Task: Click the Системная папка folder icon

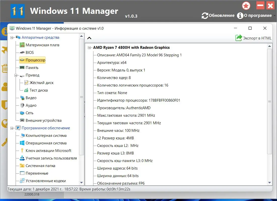Action: [22, 166]
